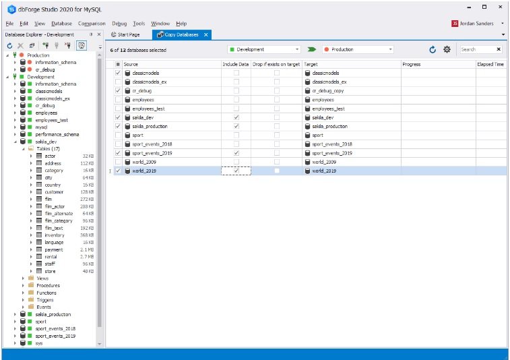Click the Progress column header
This screenshot has height=360, width=510.
click(x=438, y=64)
